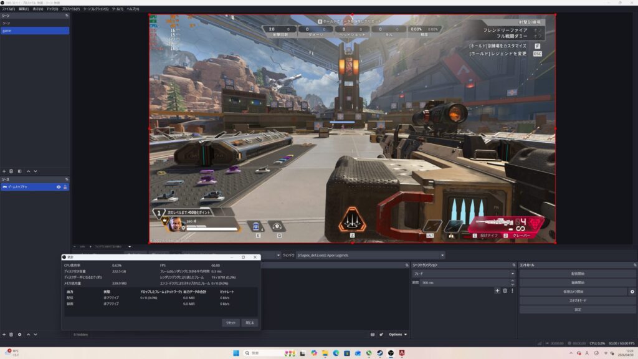
Task: Add a source using the Sources panel plus icon
Action: [4, 335]
